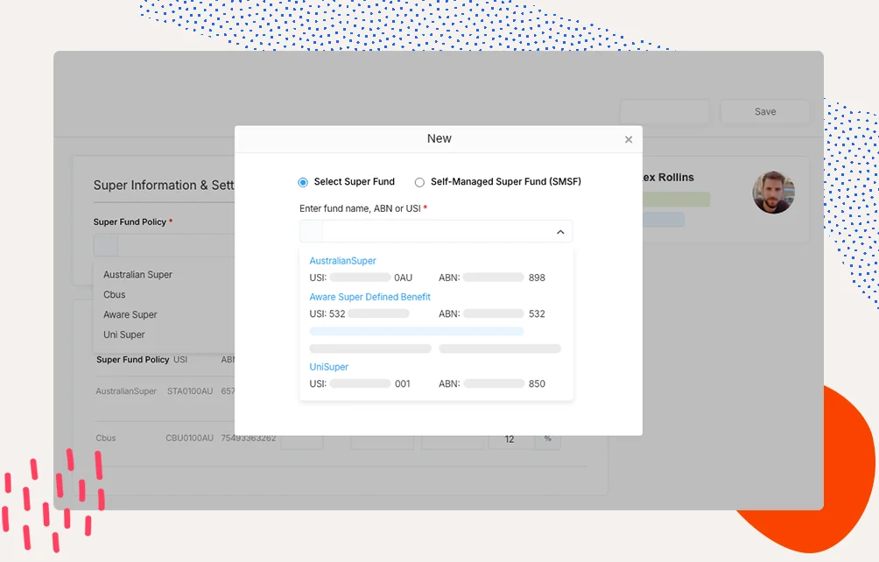Select Australian Super in the policy list

tap(137, 275)
